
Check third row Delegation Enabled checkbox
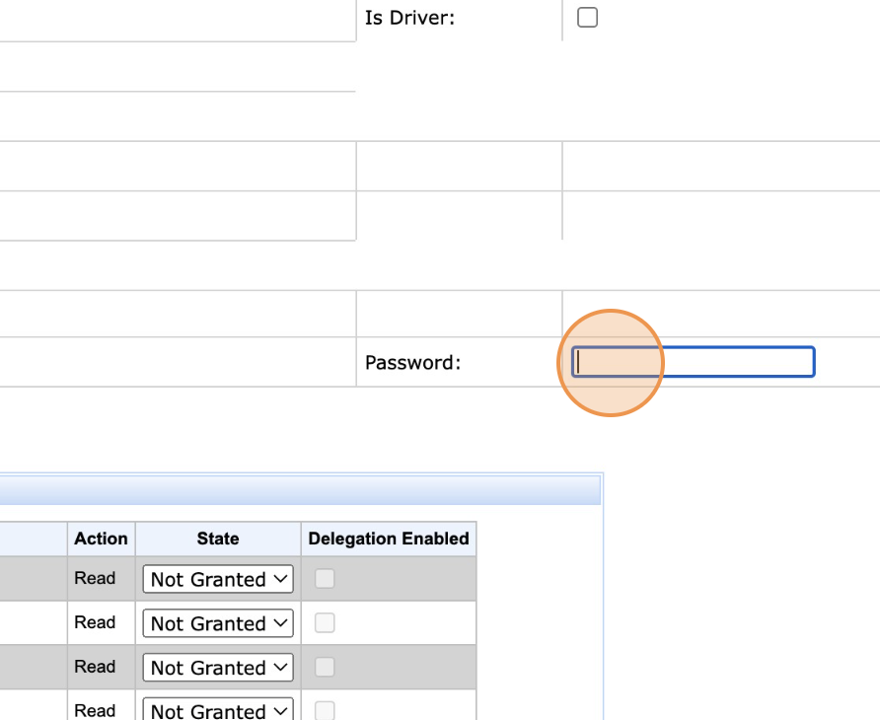tap(325, 668)
